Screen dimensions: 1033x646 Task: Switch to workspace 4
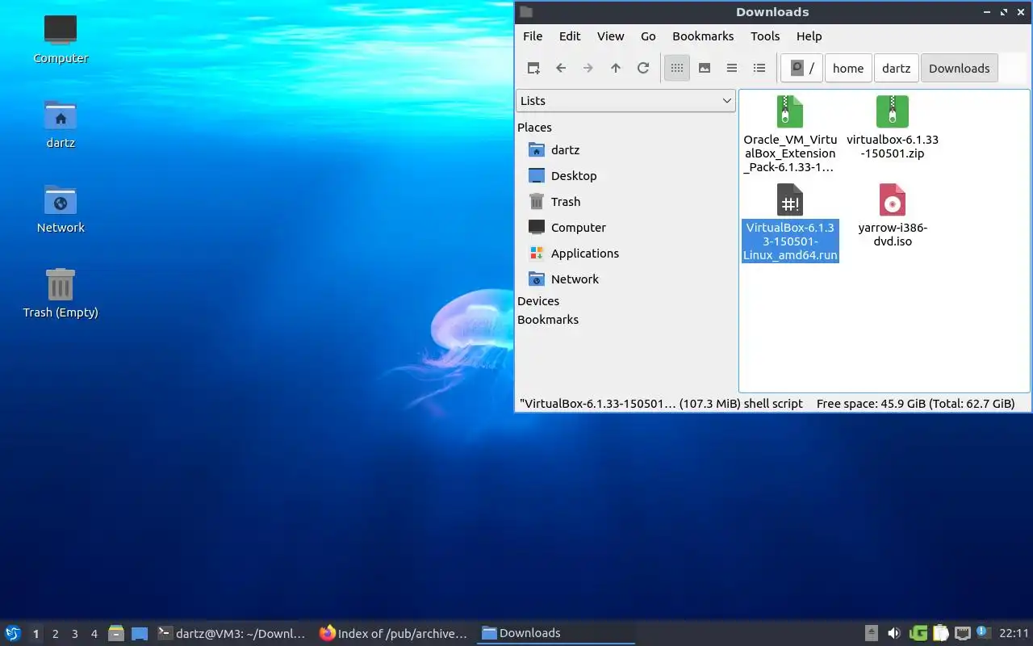94,634
